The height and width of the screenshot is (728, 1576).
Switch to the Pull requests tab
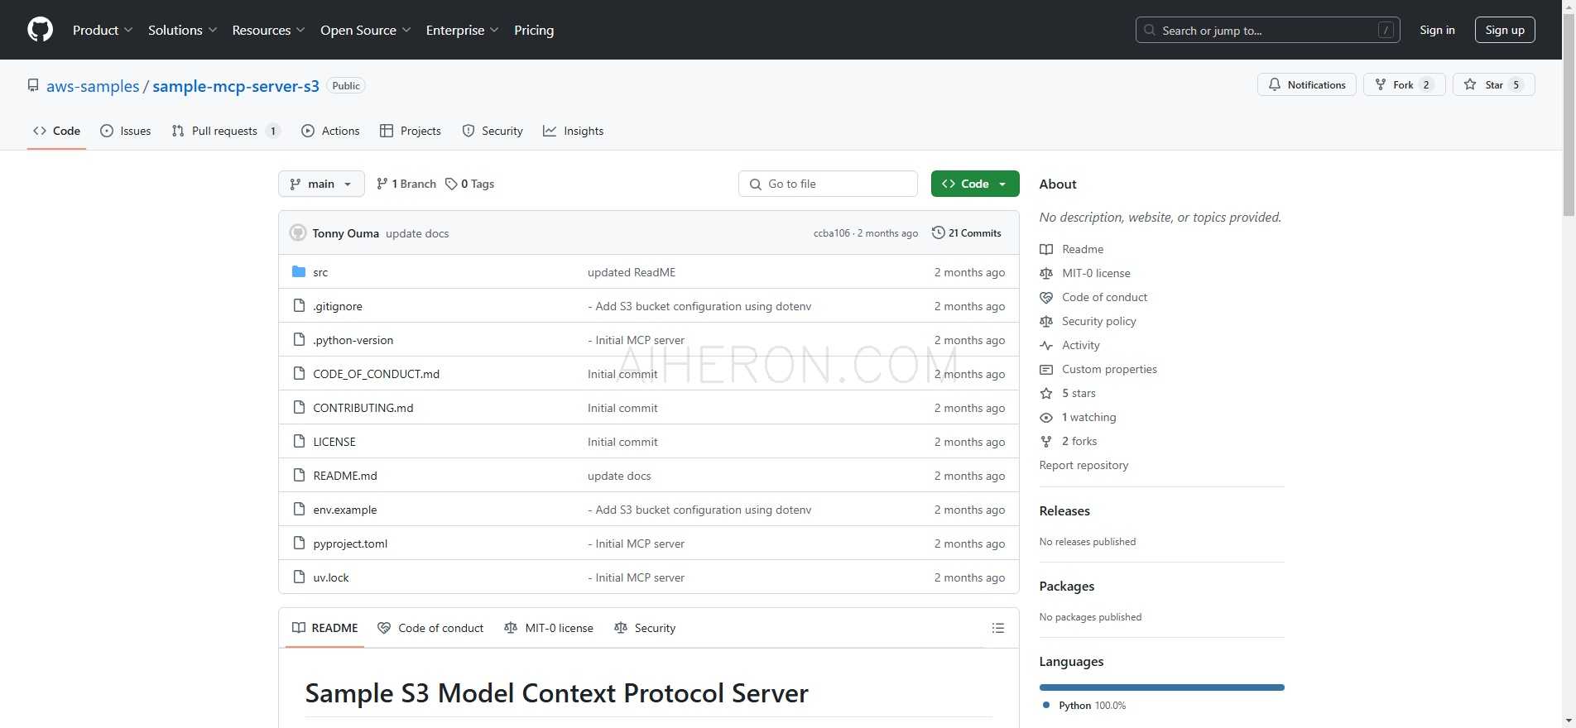[x=225, y=131]
